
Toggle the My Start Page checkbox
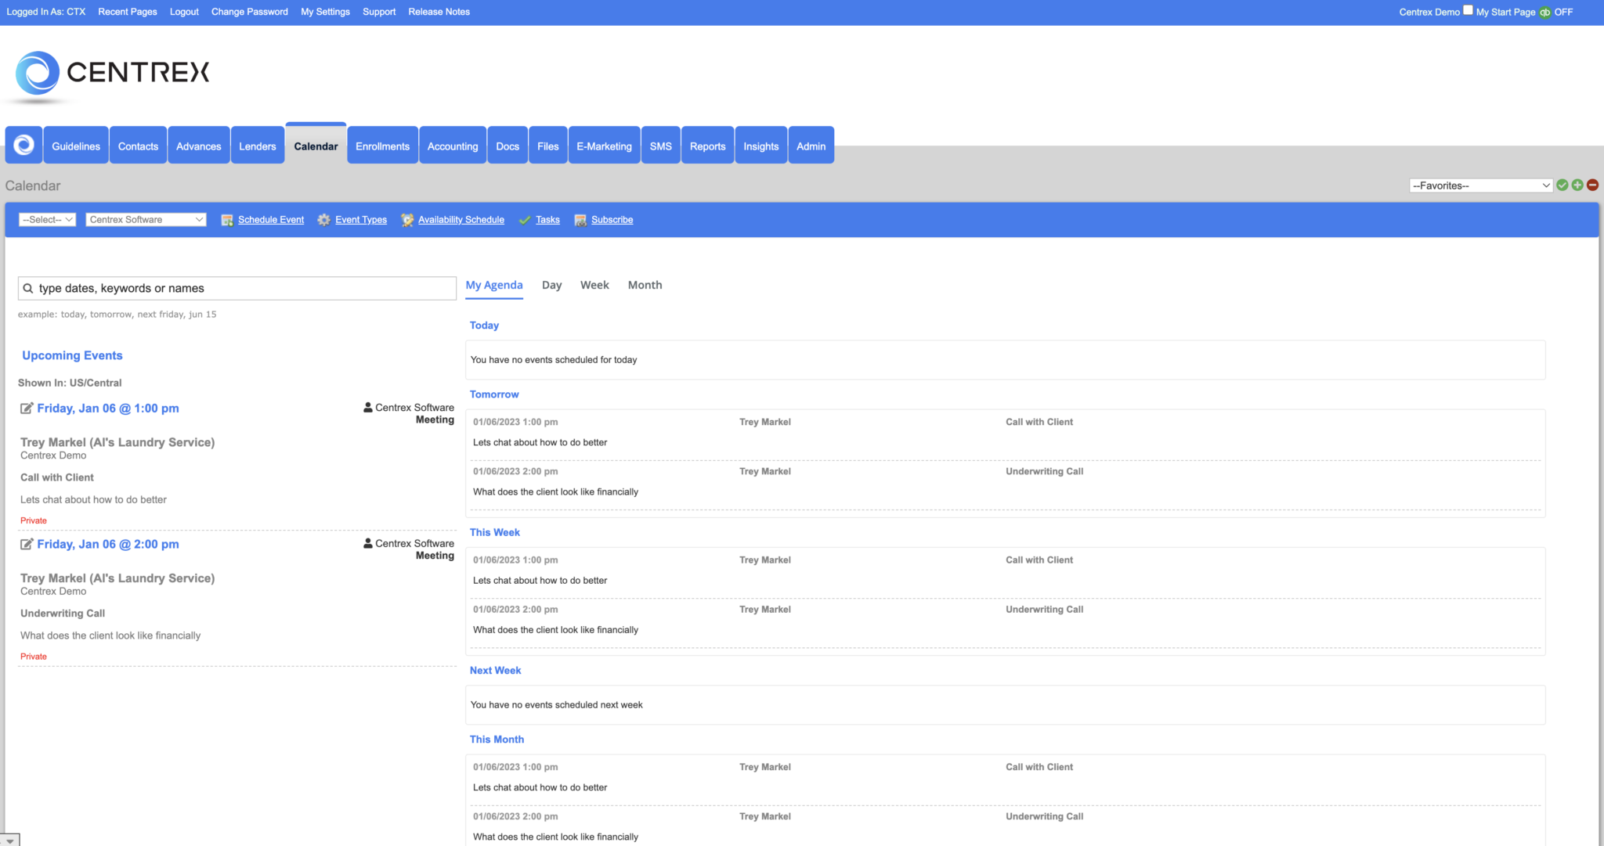click(1468, 9)
